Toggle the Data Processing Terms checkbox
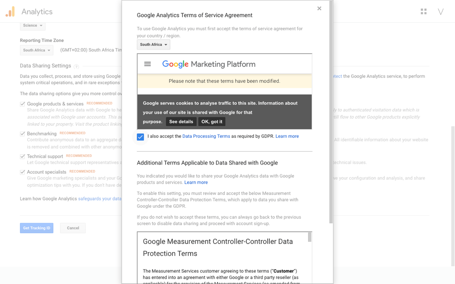The width and height of the screenshot is (455, 284). tap(140, 137)
